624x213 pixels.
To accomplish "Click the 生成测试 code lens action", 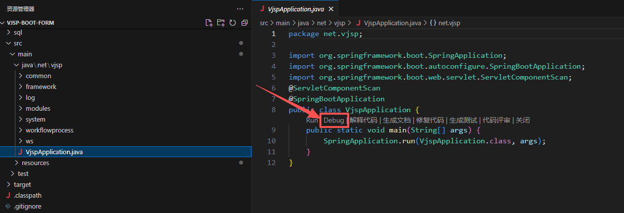I will (463, 120).
